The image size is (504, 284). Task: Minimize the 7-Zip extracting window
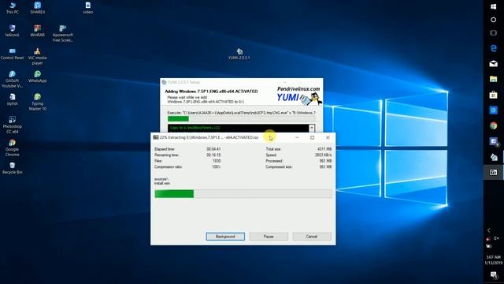pos(297,137)
